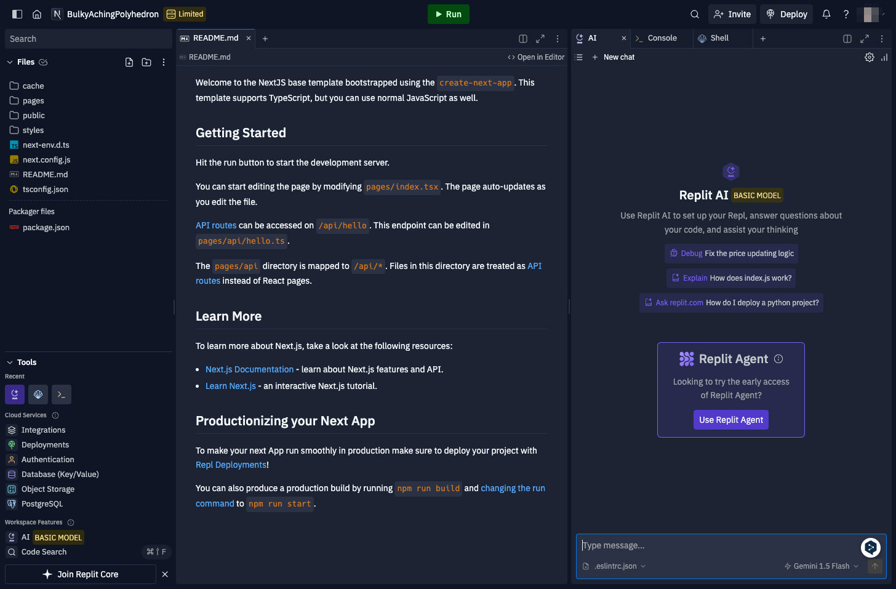Image resolution: width=896 pixels, height=589 pixels.
Task: Click the Deploy button
Action: point(786,14)
